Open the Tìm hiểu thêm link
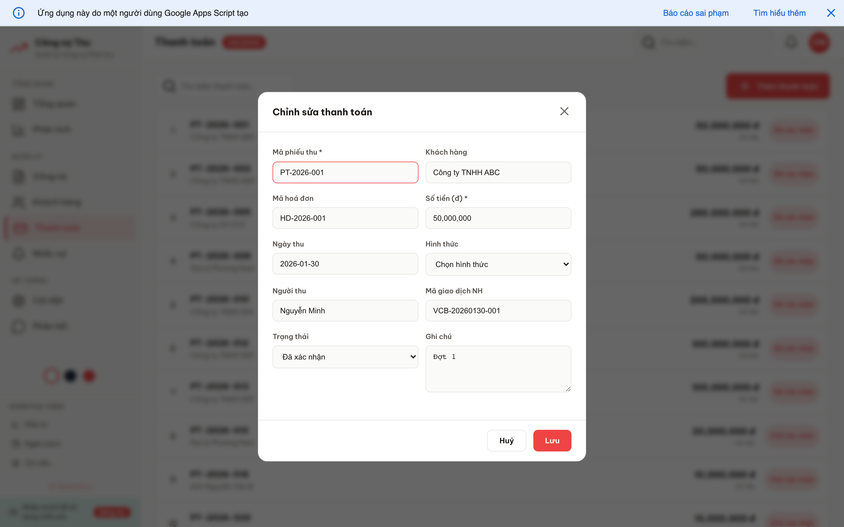844x527 pixels. (x=780, y=13)
